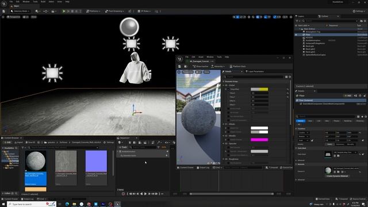Click the white albedo color swatch
The image size is (368, 207).
[259, 128]
